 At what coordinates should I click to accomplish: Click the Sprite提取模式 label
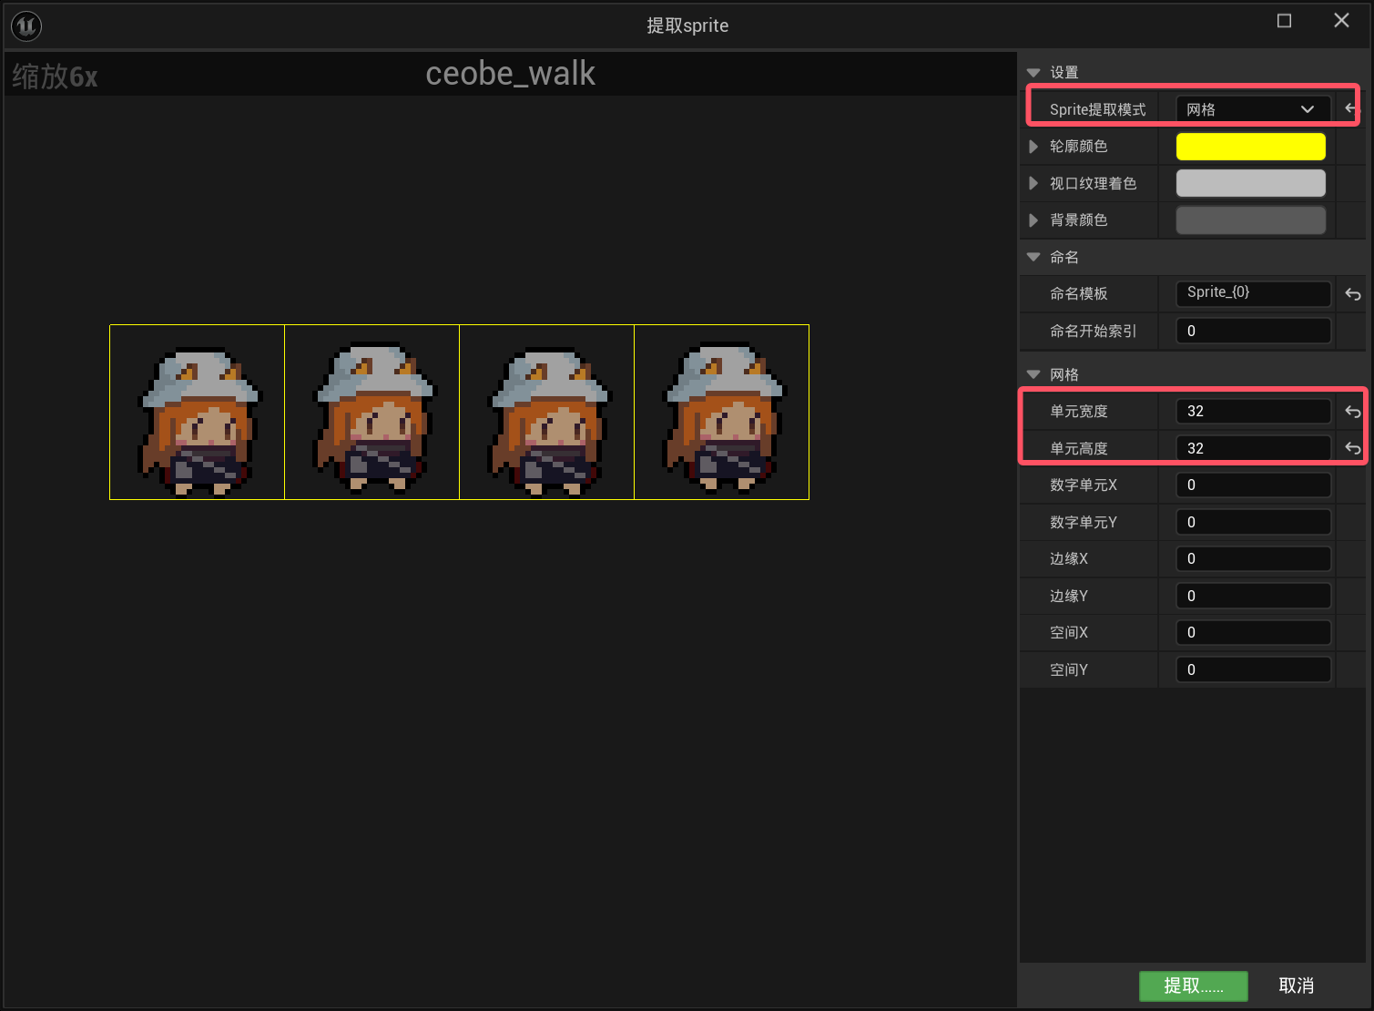coord(1097,109)
